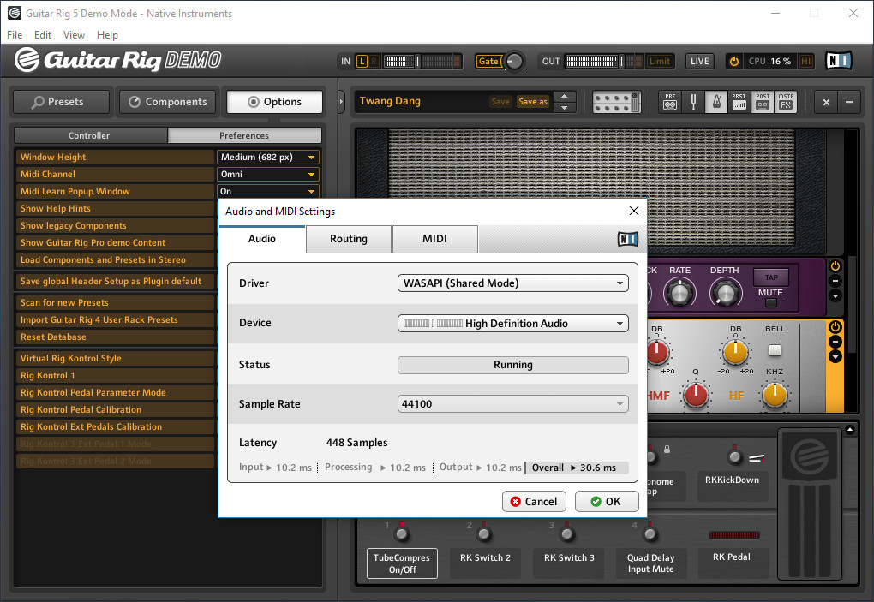Open the purple module's dropdown arrow icon
This screenshot has width=874, height=602.
point(835,295)
